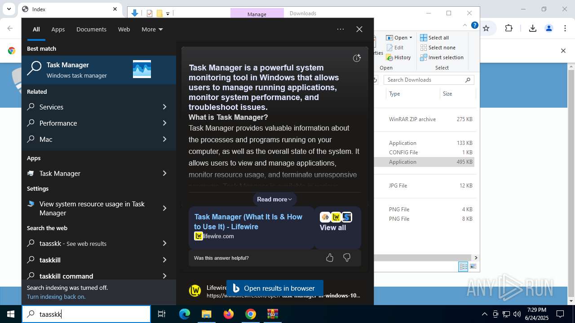The width and height of the screenshot is (575, 323).
Task: Click the Task Manager app thumbnail icon
Action: (x=142, y=69)
